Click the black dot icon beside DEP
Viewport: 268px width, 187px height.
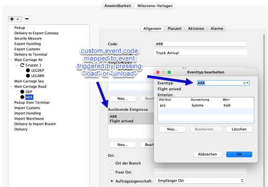click(x=22, y=92)
